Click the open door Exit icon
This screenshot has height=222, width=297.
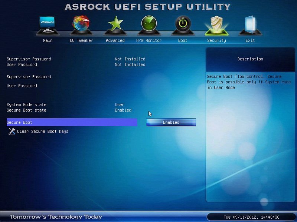click(250, 26)
